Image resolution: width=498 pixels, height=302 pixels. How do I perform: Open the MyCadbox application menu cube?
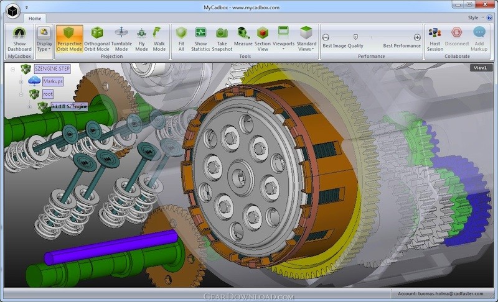coord(12,11)
